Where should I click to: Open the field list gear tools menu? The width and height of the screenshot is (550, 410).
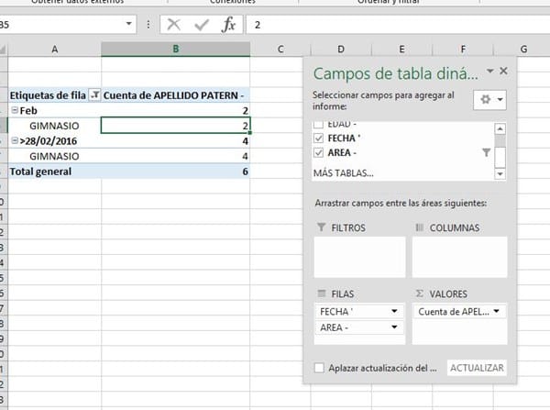(x=487, y=99)
